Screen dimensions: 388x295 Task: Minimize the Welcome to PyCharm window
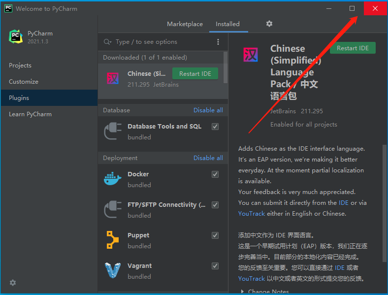coord(329,8)
